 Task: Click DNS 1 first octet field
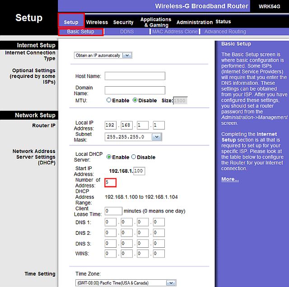(x=111, y=222)
